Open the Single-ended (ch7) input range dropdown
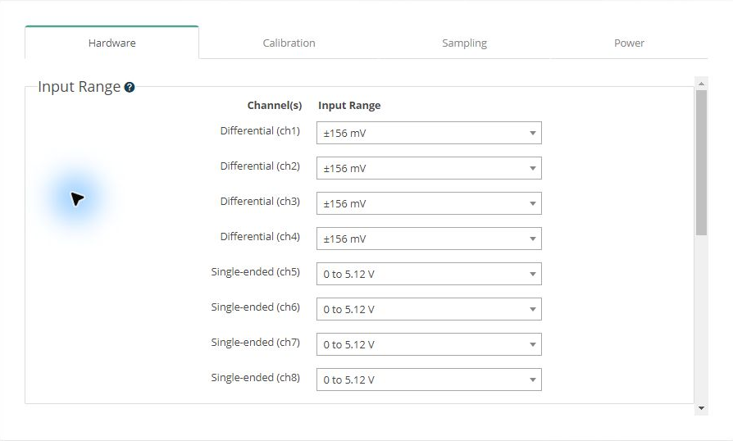The width and height of the screenshot is (733, 441). click(429, 344)
